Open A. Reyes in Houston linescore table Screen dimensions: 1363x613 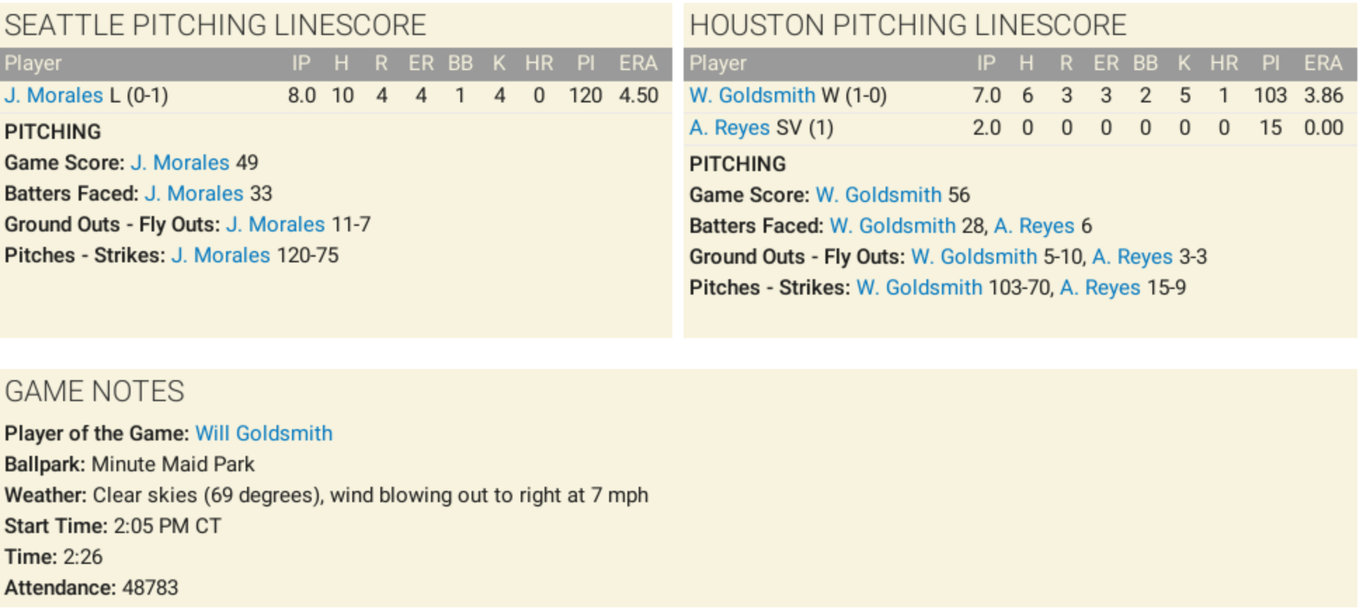[729, 128]
